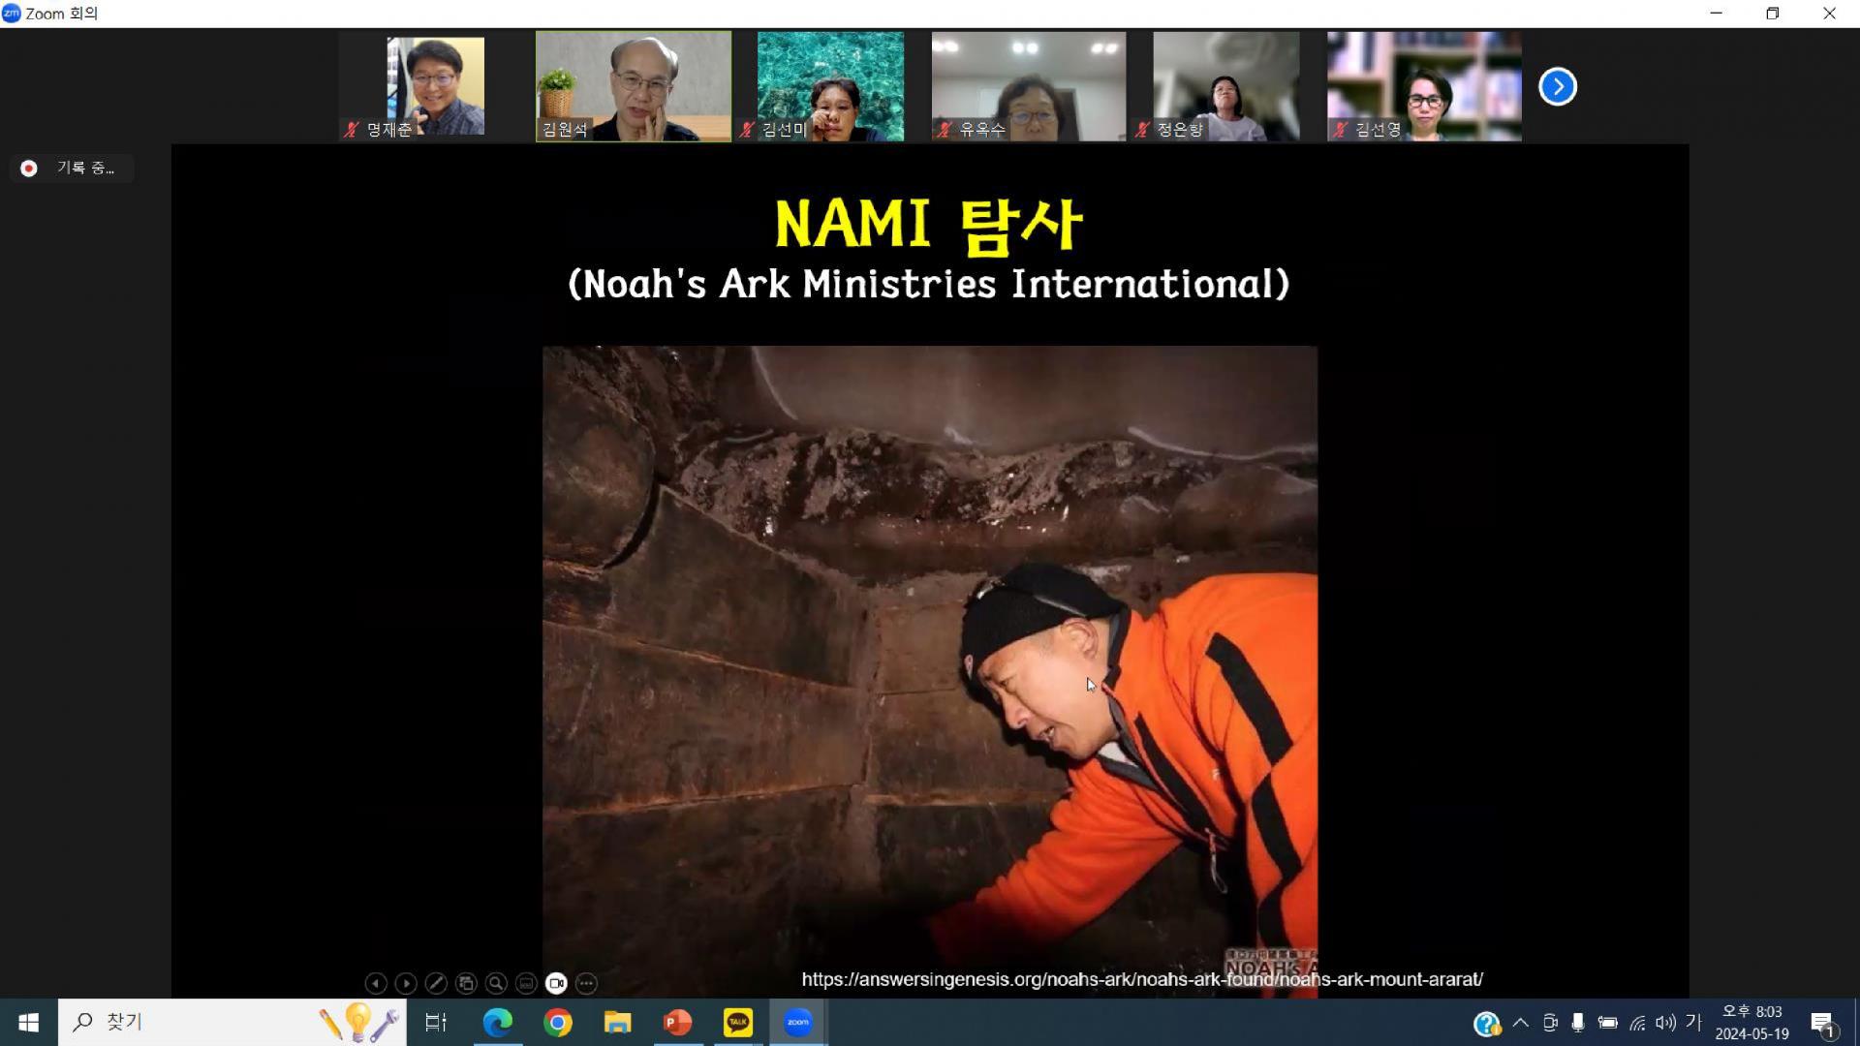Toggle subtitles in the slideshow controls
The height and width of the screenshot is (1046, 1860).
(x=526, y=983)
